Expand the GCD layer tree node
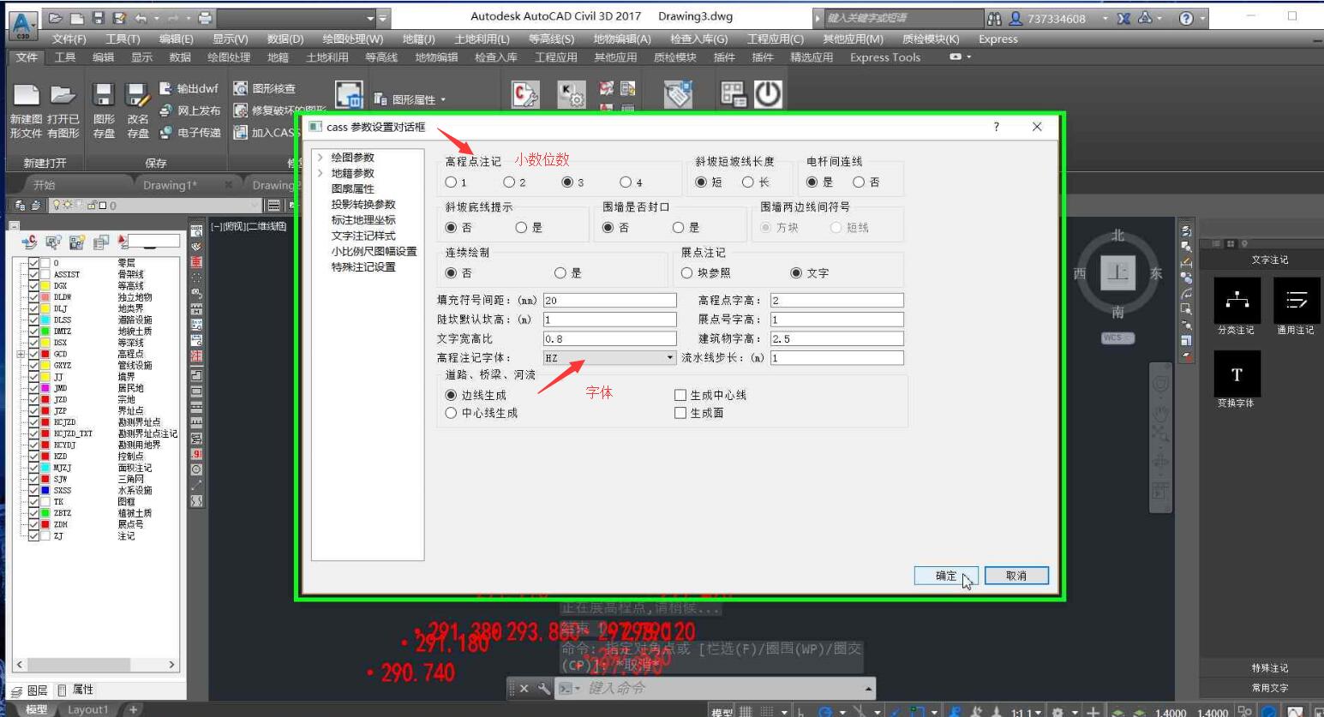This screenshot has height=717, width=1324. pyautogui.click(x=21, y=354)
